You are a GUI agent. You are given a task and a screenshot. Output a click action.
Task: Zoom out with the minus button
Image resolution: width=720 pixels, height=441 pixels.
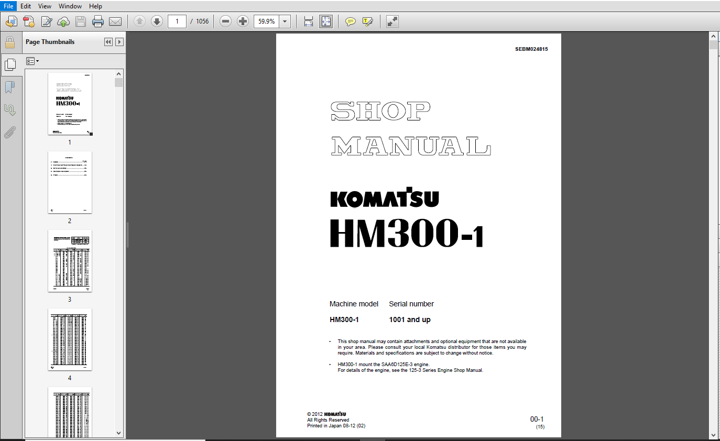[x=225, y=21]
